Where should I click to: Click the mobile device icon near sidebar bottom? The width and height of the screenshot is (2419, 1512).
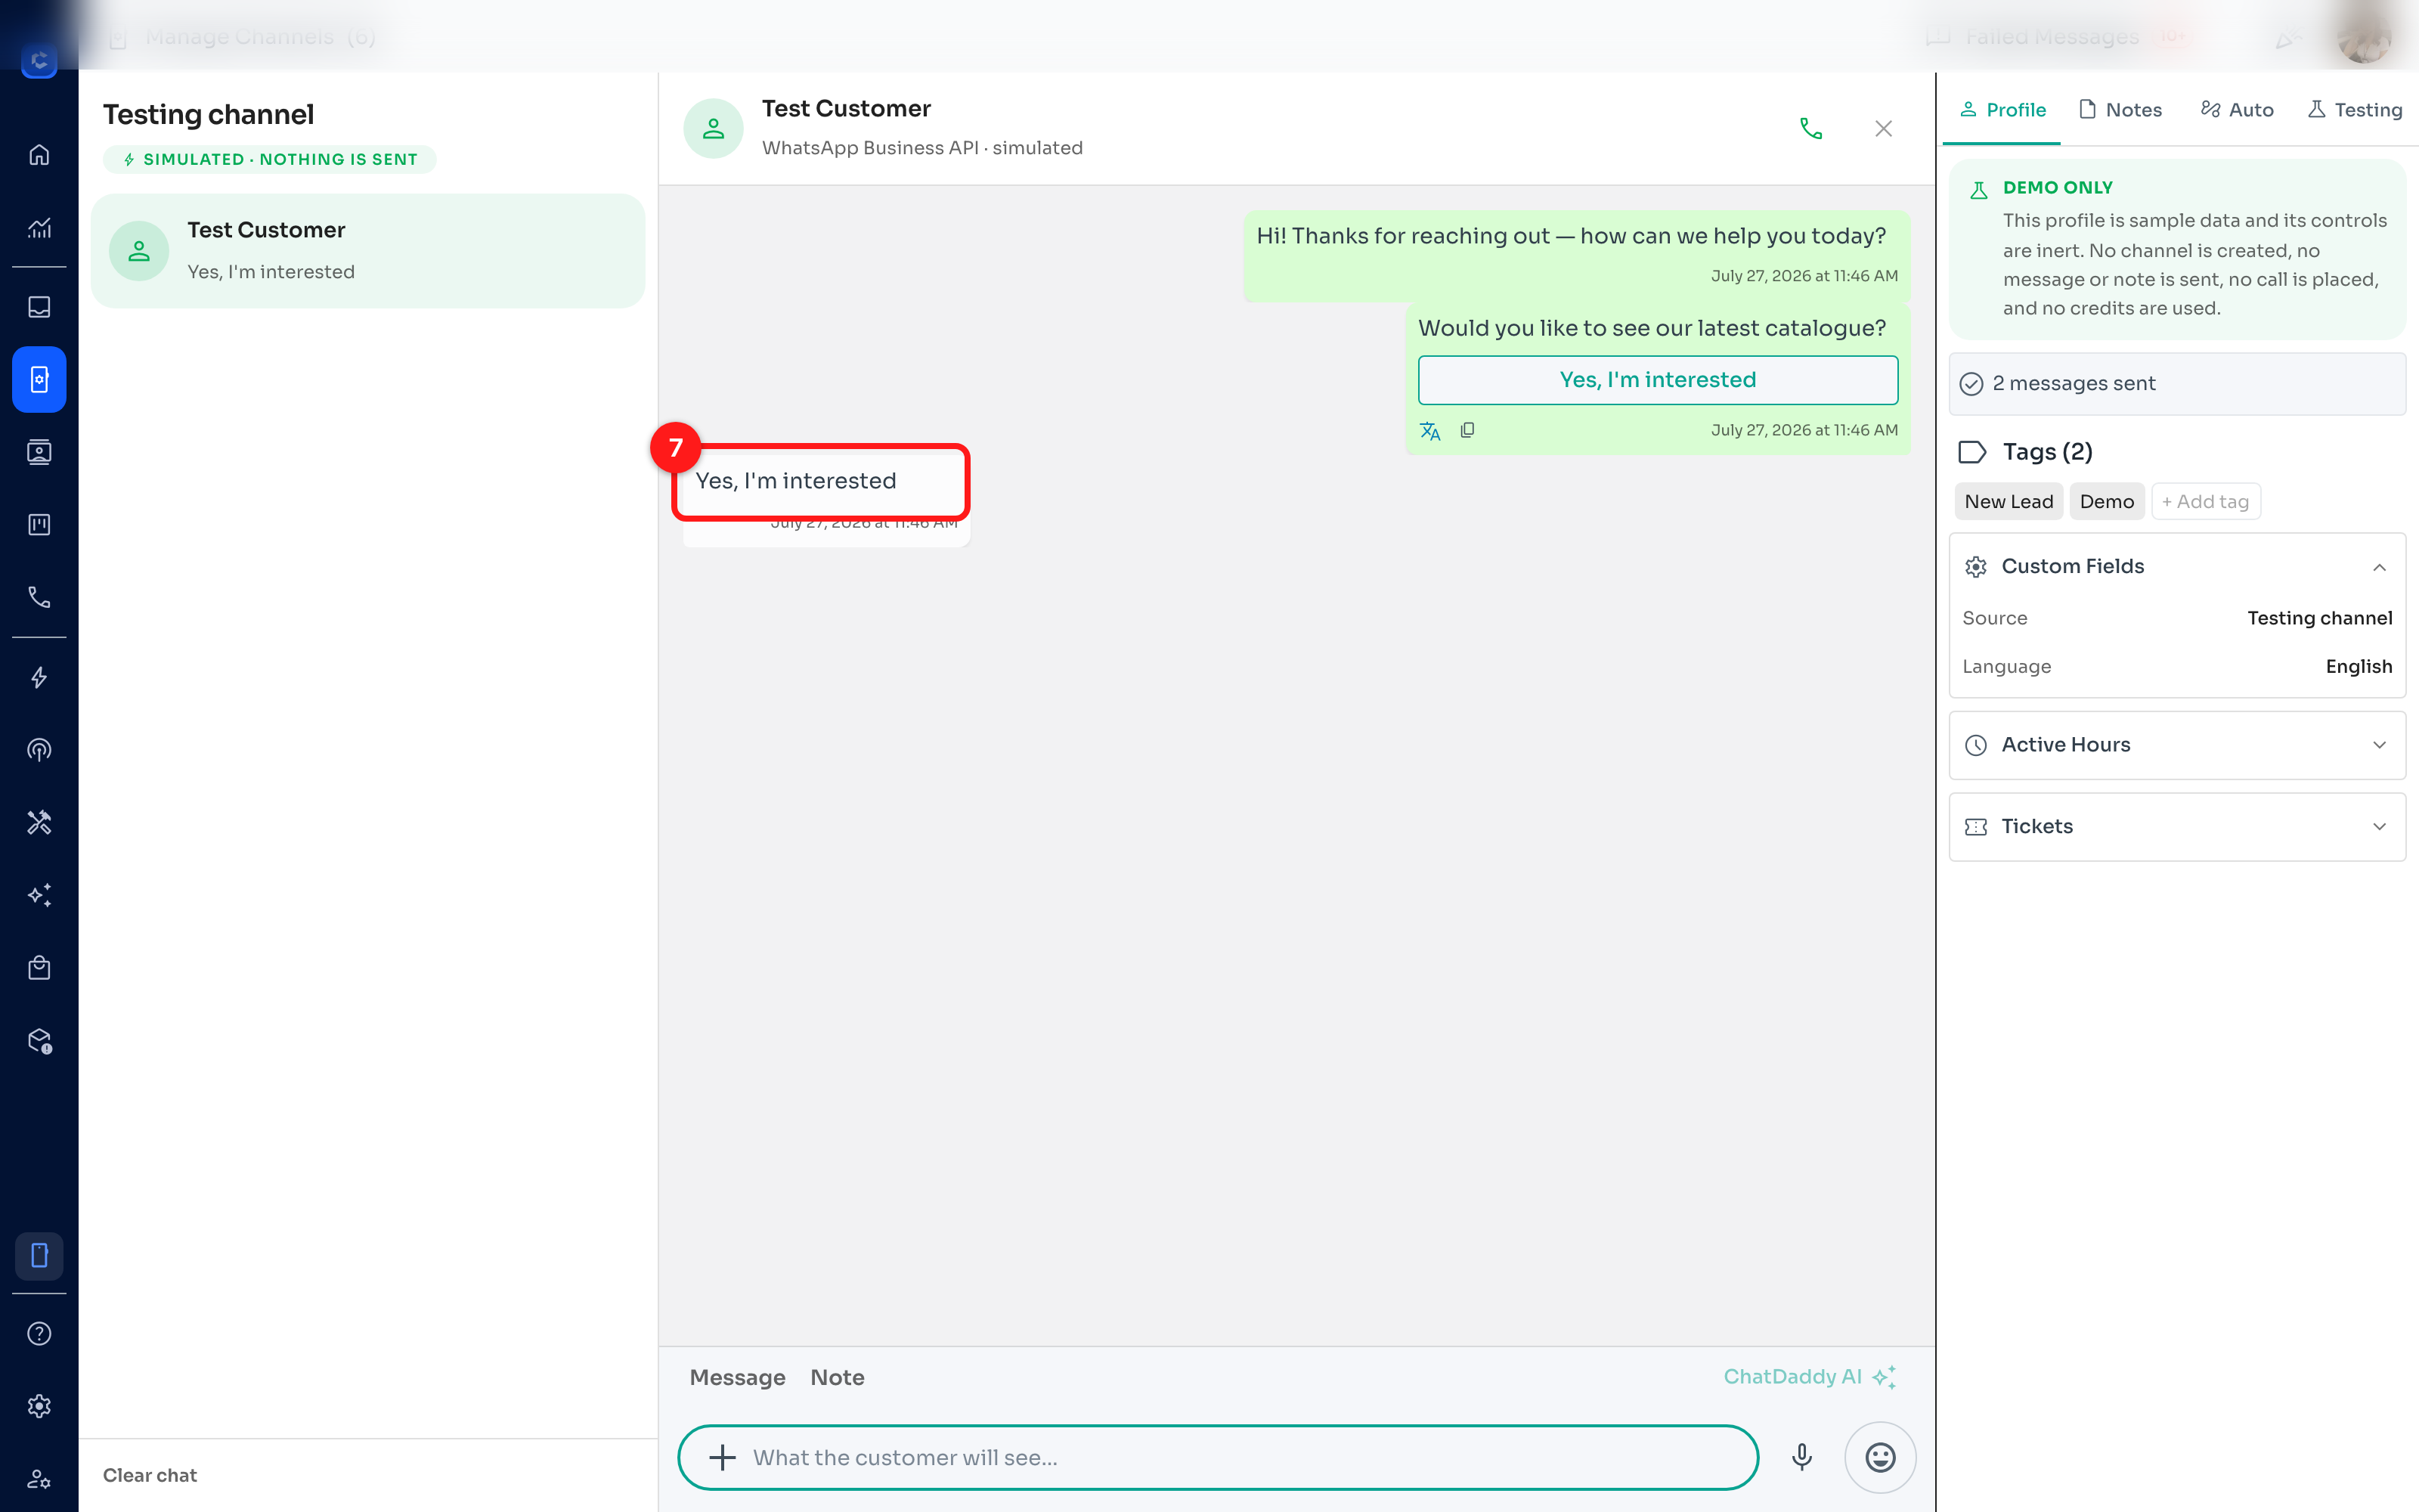(x=39, y=1255)
